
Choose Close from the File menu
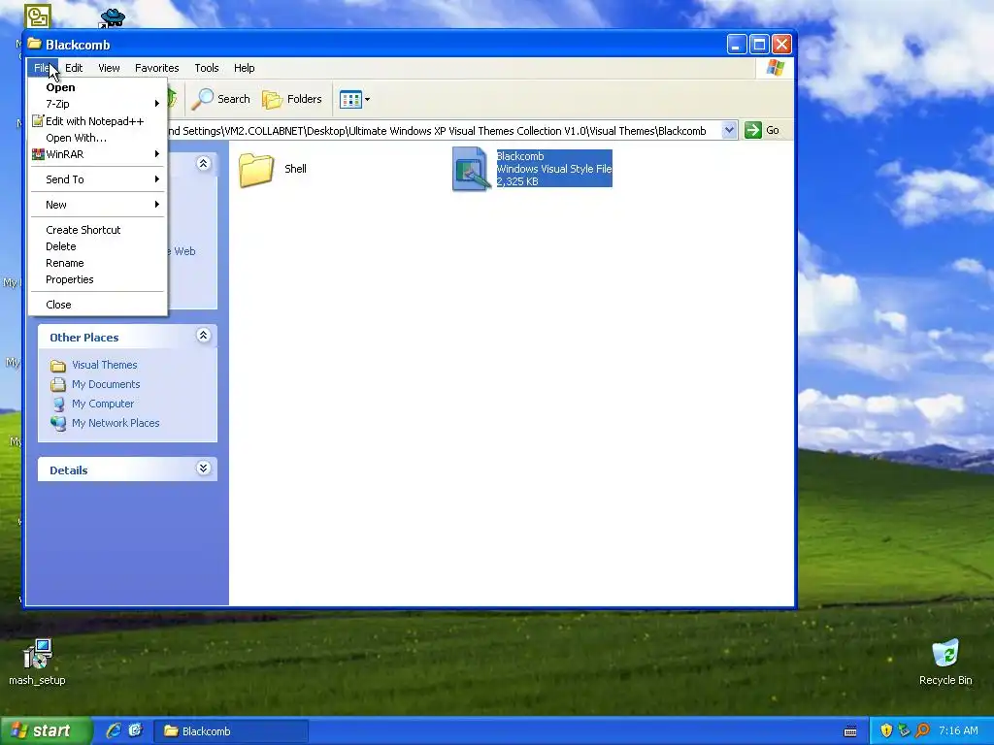pos(98,305)
